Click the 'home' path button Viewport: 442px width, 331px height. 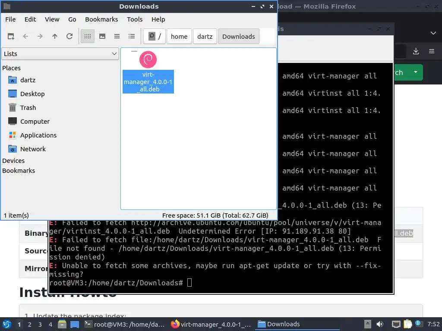[179, 36]
